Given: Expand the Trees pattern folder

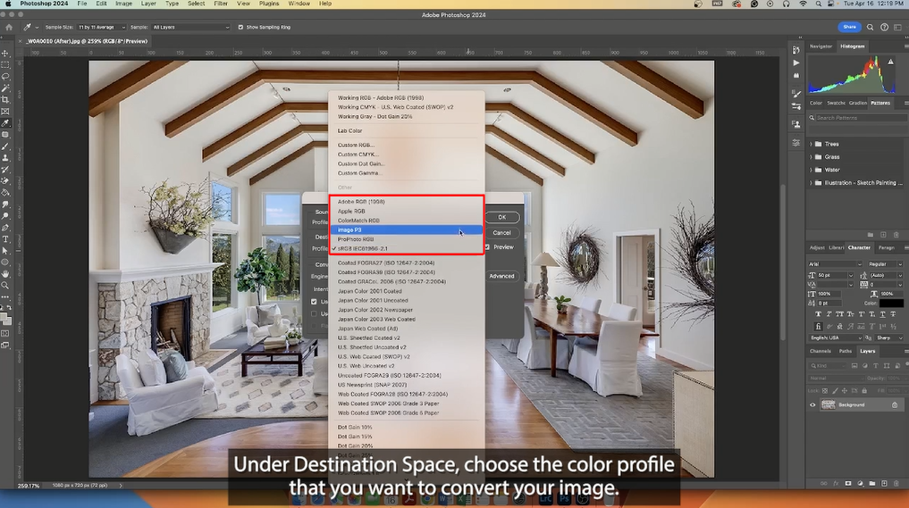Looking at the screenshot, I should point(811,145).
